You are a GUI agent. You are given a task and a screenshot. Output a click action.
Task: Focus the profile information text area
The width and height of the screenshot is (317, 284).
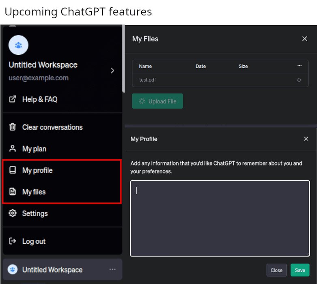(x=220, y=218)
